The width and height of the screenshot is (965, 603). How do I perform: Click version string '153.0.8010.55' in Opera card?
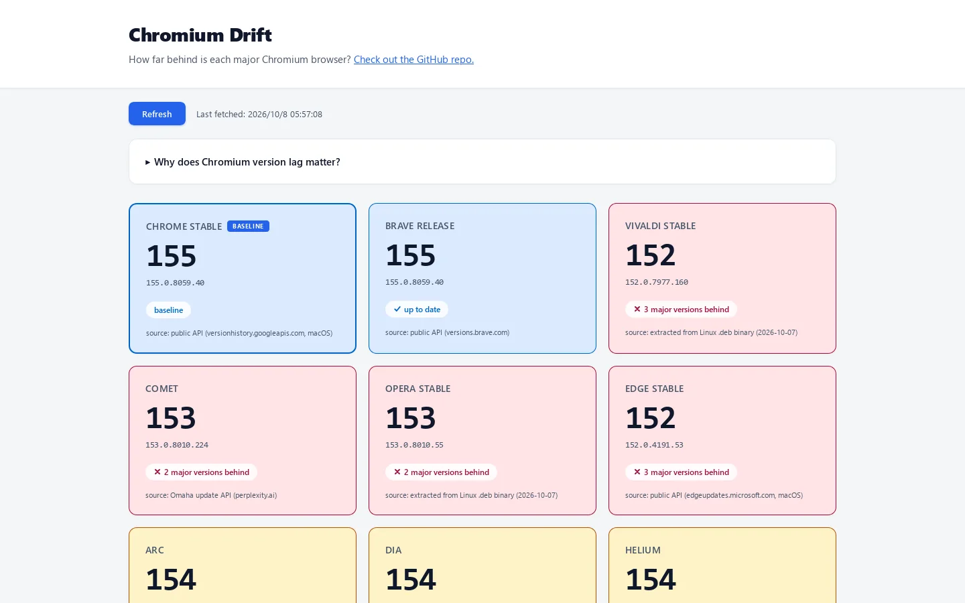(x=414, y=445)
